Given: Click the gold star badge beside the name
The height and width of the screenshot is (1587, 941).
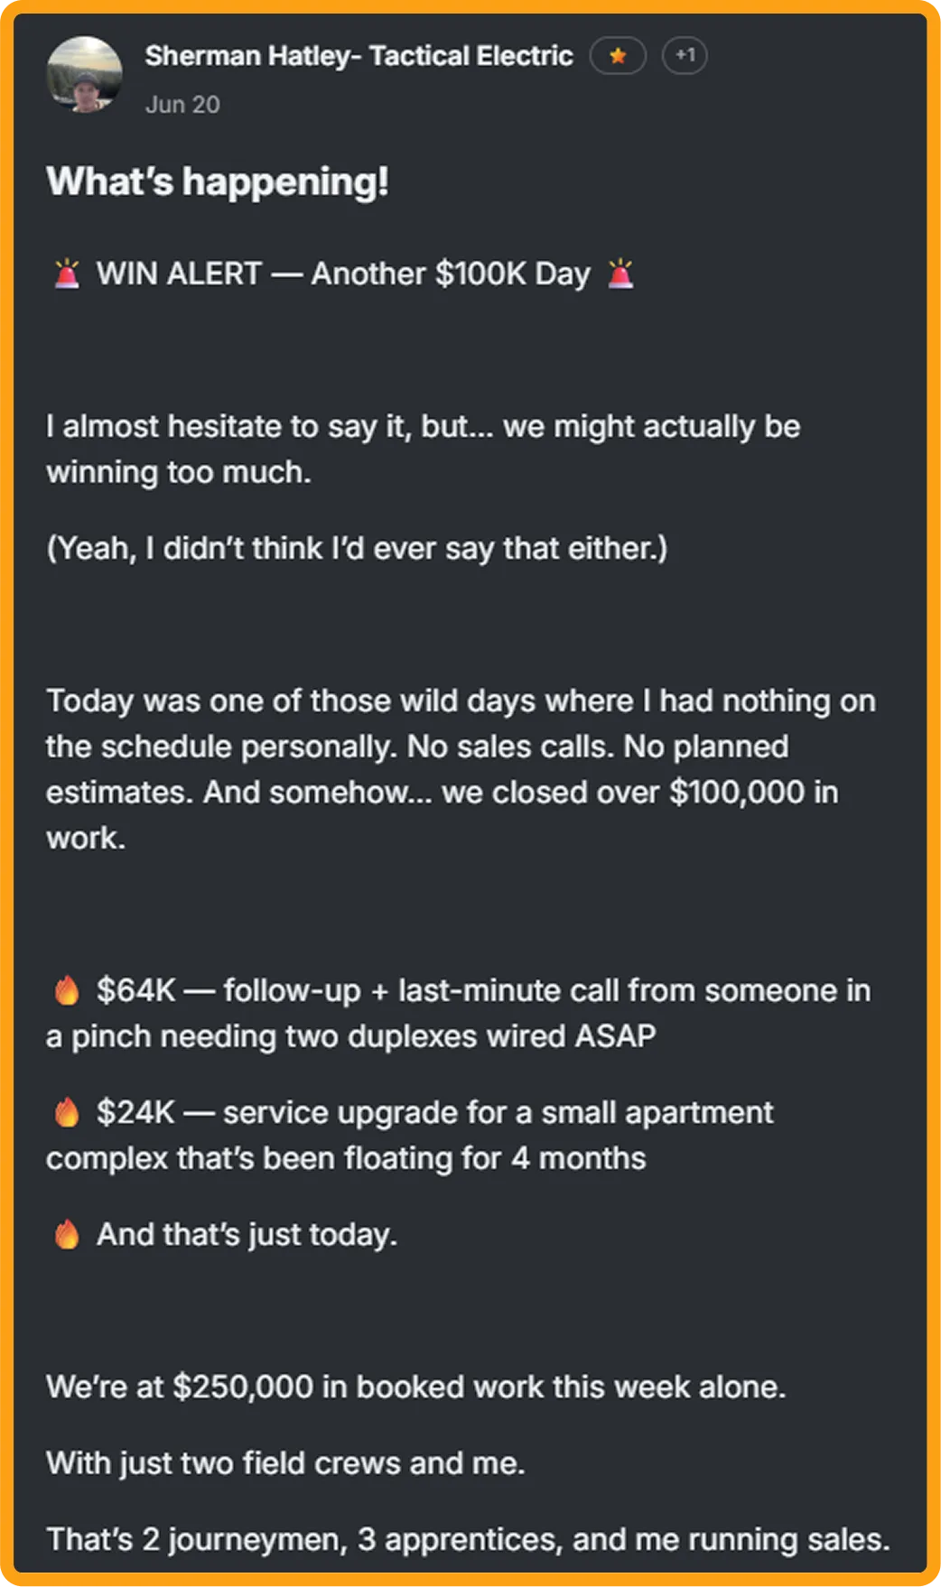Looking at the screenshot, I should click(x=618, y=56).
